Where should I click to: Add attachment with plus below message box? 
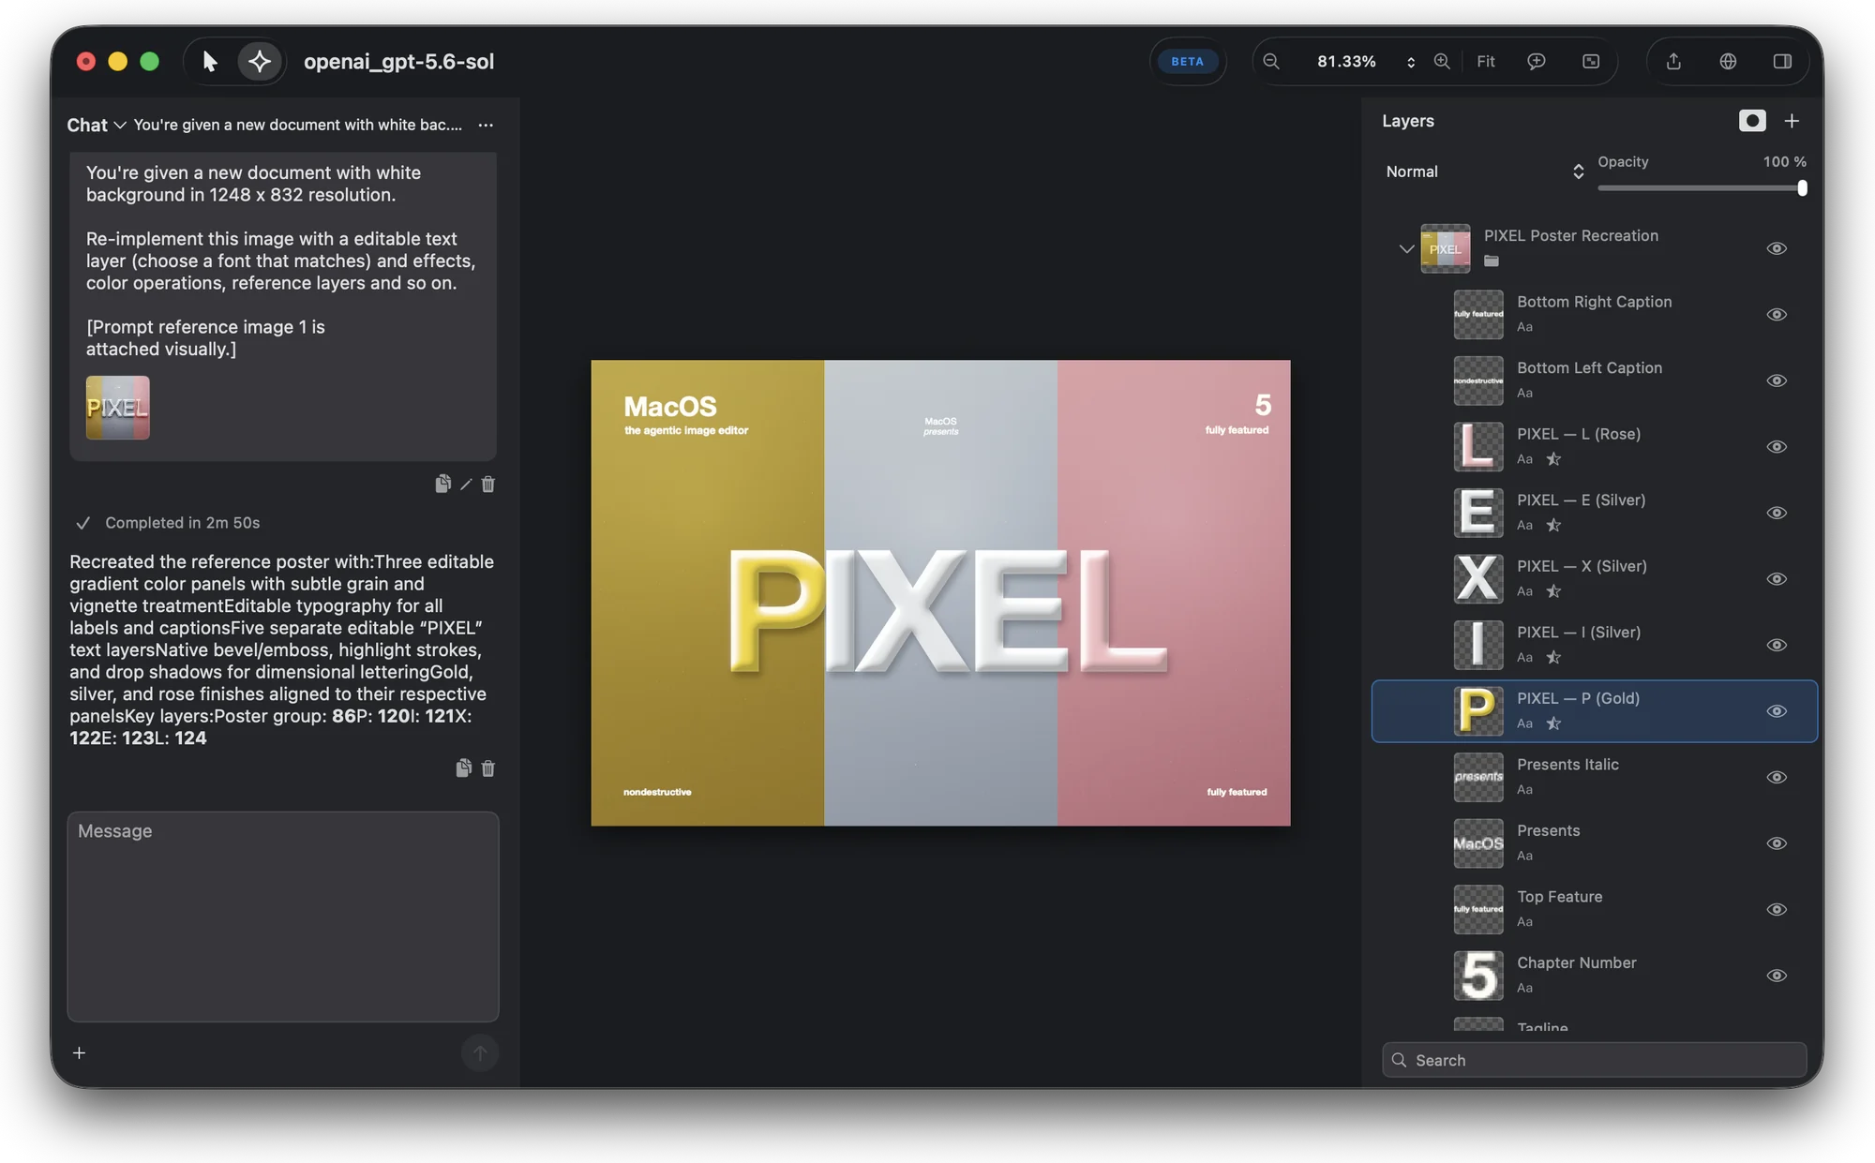click(80, 1053)
